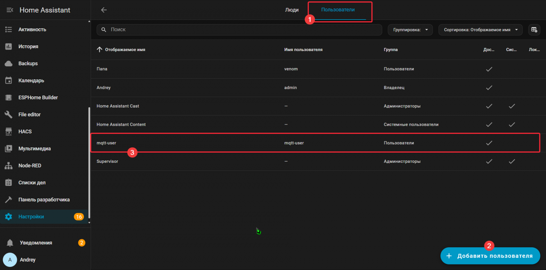The image size is (546, 270).
Task: Open Backups via its cloud icon
Action: click(9, 64)
